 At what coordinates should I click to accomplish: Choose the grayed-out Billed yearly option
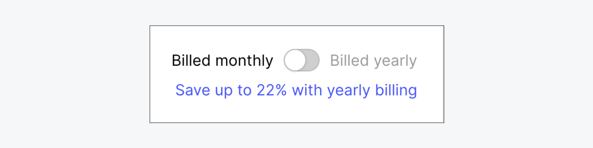tap(373, 61)
